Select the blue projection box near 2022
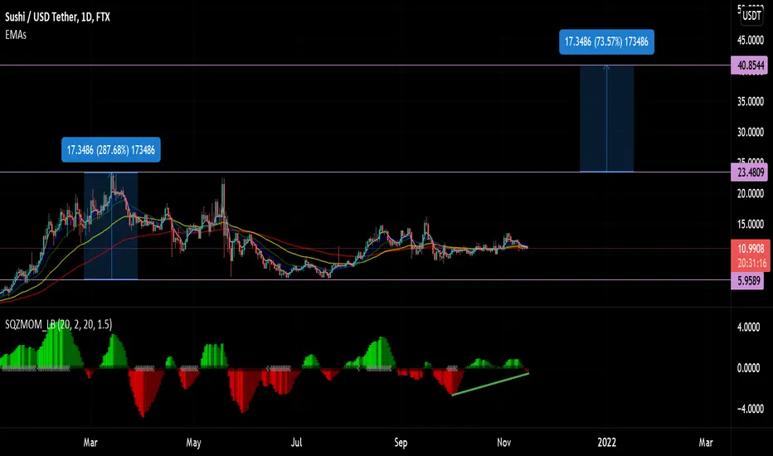 pos(606,119)
